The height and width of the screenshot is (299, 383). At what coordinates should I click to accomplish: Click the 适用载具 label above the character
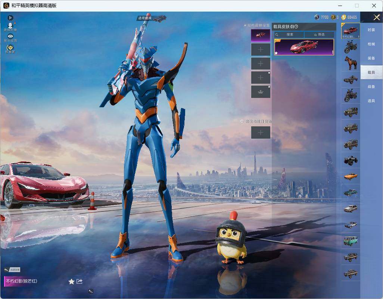(145, 18)
